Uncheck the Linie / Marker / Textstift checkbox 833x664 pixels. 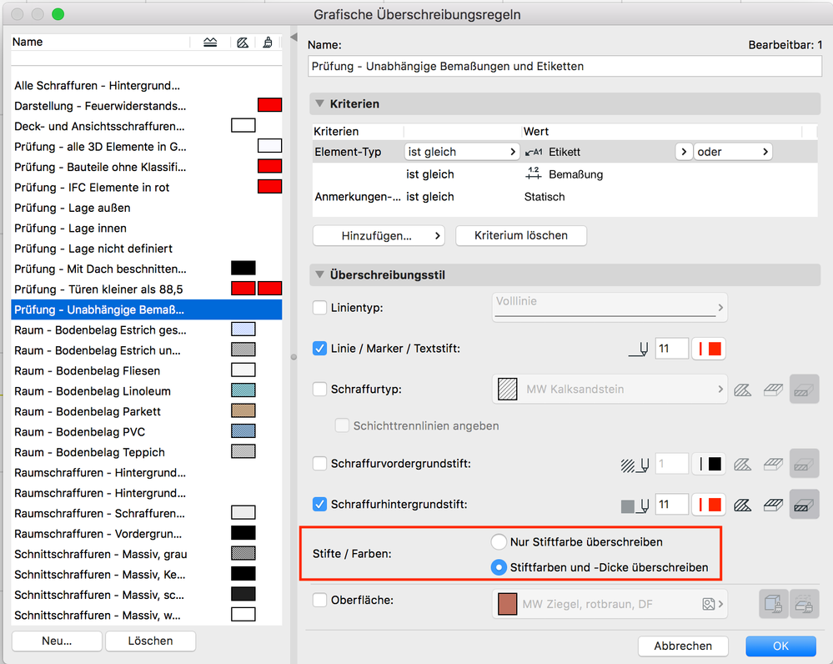pos(319,349)
